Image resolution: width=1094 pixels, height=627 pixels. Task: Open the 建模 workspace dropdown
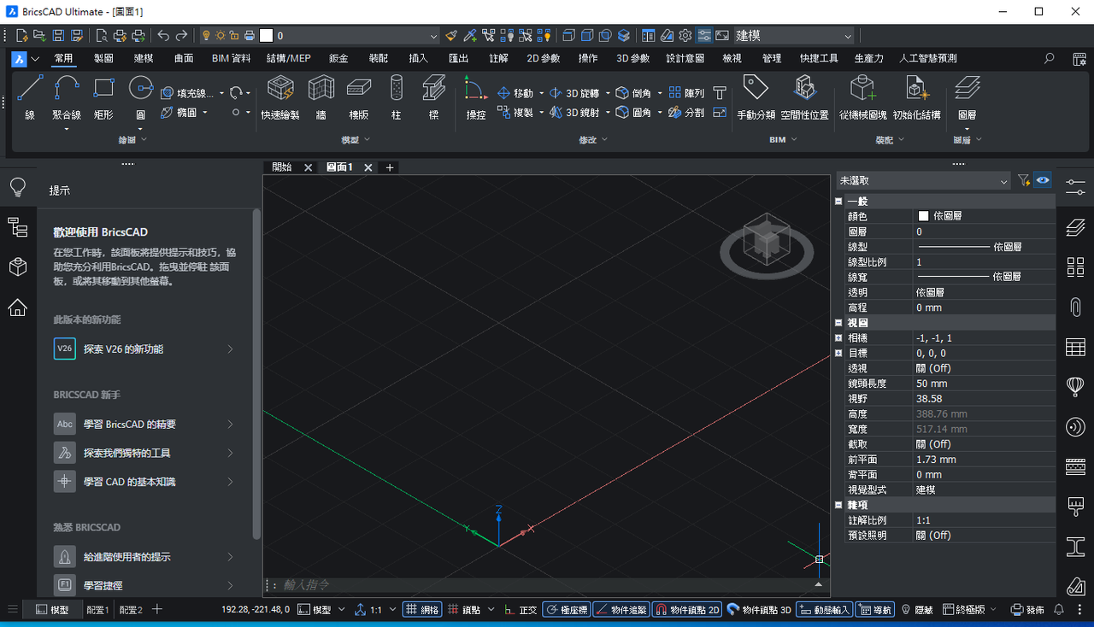(794, 36)
